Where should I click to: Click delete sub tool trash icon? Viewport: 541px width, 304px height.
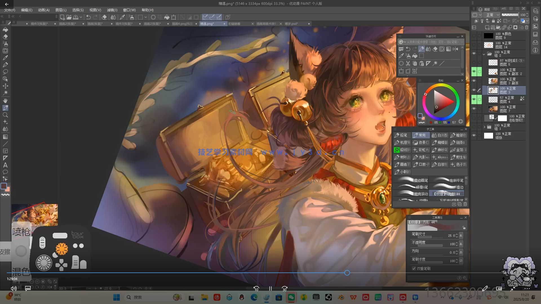click(x=465, y=204)
